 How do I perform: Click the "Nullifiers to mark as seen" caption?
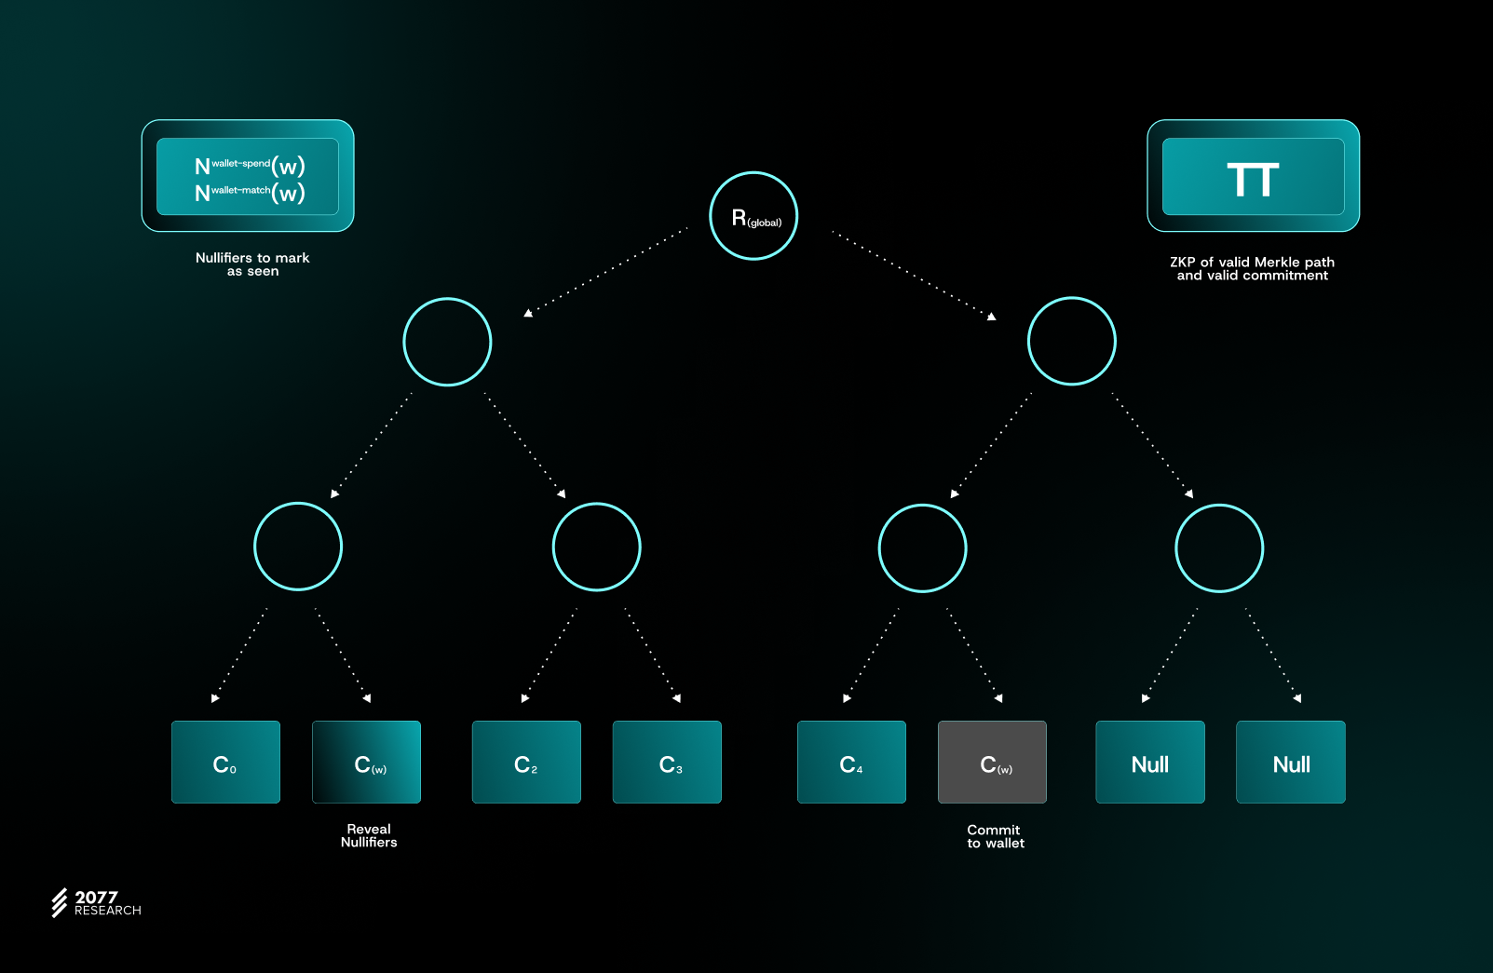[x=252, y=264]
